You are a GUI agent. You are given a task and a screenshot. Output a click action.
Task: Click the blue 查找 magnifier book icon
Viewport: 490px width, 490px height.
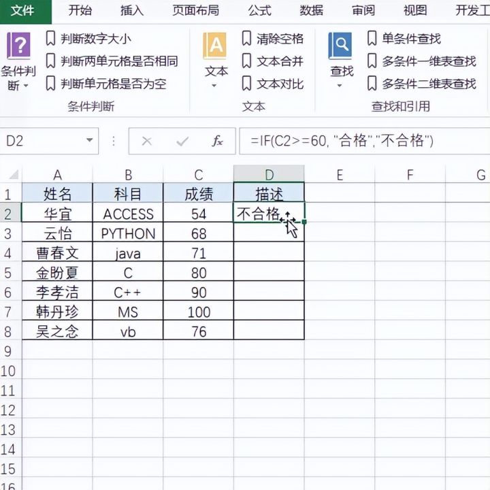340,46
